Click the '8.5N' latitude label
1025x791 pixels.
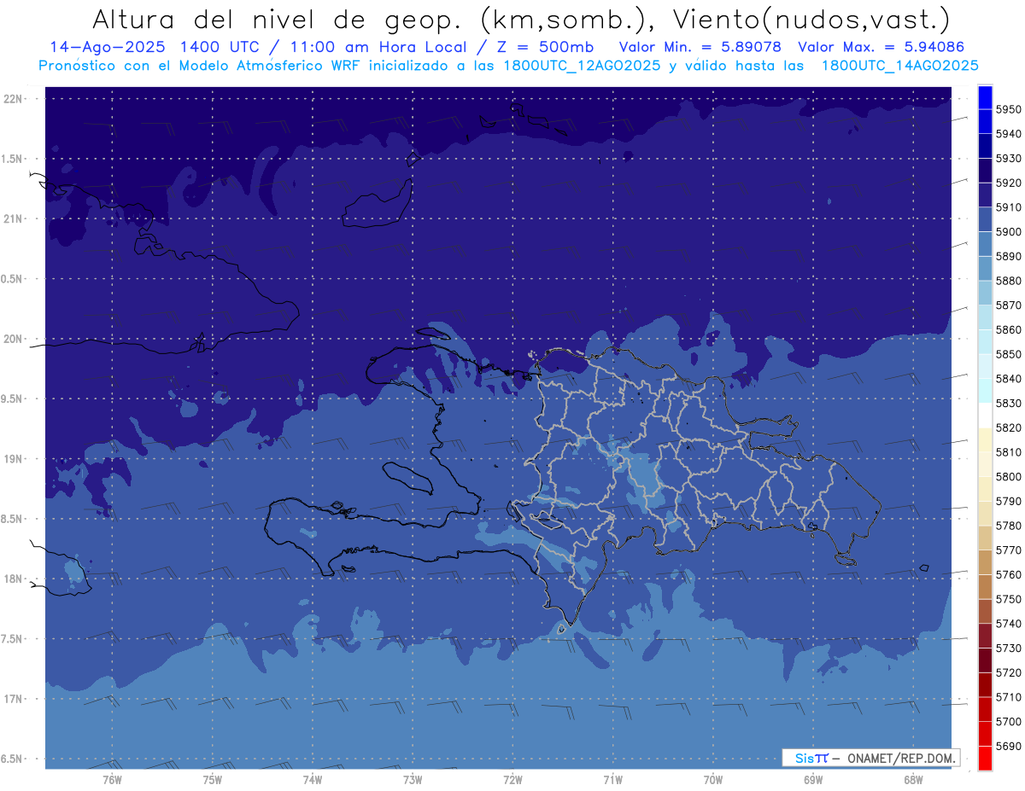tap(13, 519)
